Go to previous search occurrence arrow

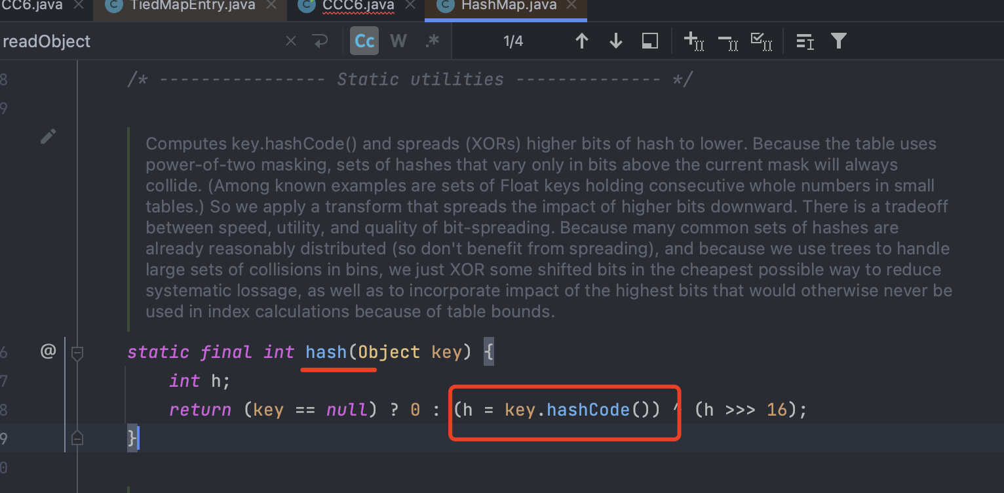(x=581, y=41)
